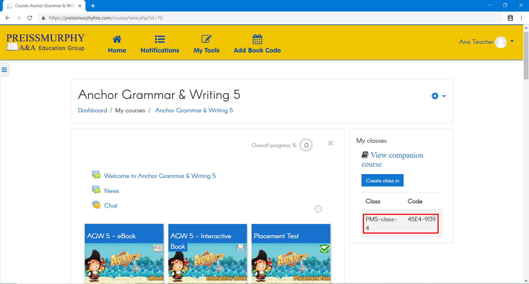529x284 pixels.
Task: Open the Chrome three-dot menu
Action: [521, 18]
